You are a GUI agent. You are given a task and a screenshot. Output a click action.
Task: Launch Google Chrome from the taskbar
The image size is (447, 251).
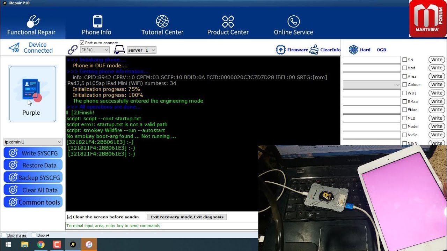pyautogui.click(x=41, y=245)
